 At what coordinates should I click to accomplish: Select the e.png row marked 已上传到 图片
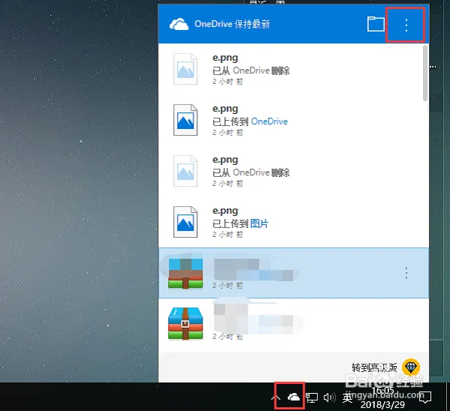tap(290, 222)
